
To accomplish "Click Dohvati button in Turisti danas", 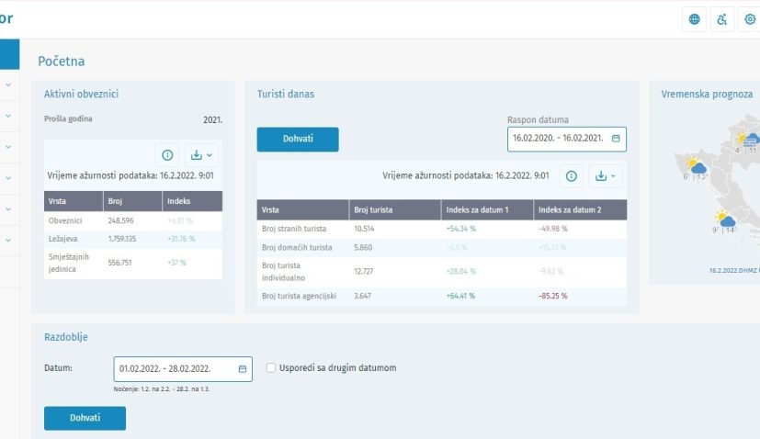I will point(298,140).
